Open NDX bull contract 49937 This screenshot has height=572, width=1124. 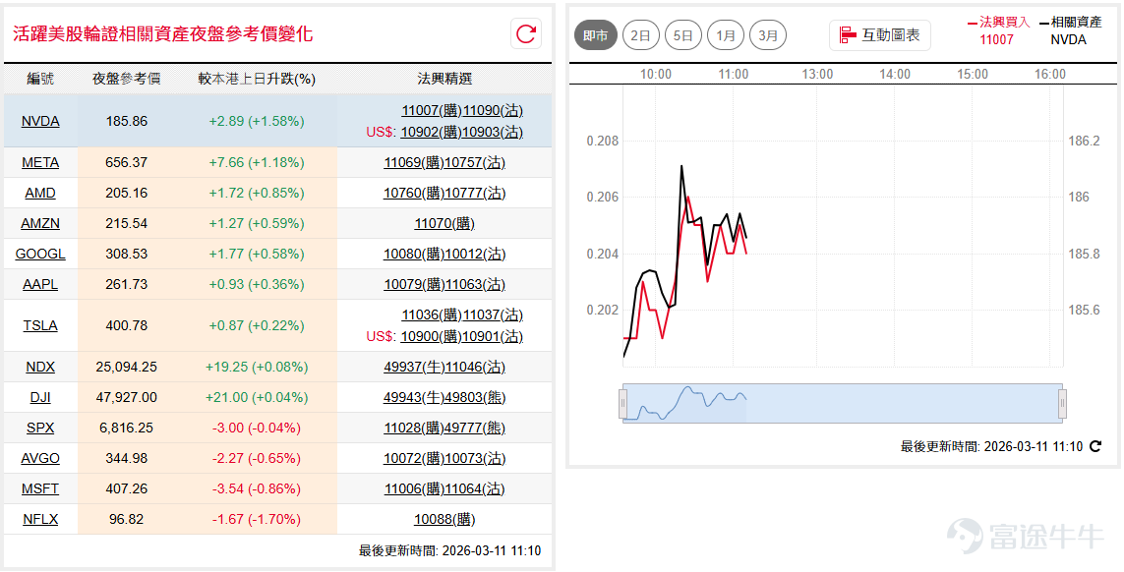pos(414,367)
